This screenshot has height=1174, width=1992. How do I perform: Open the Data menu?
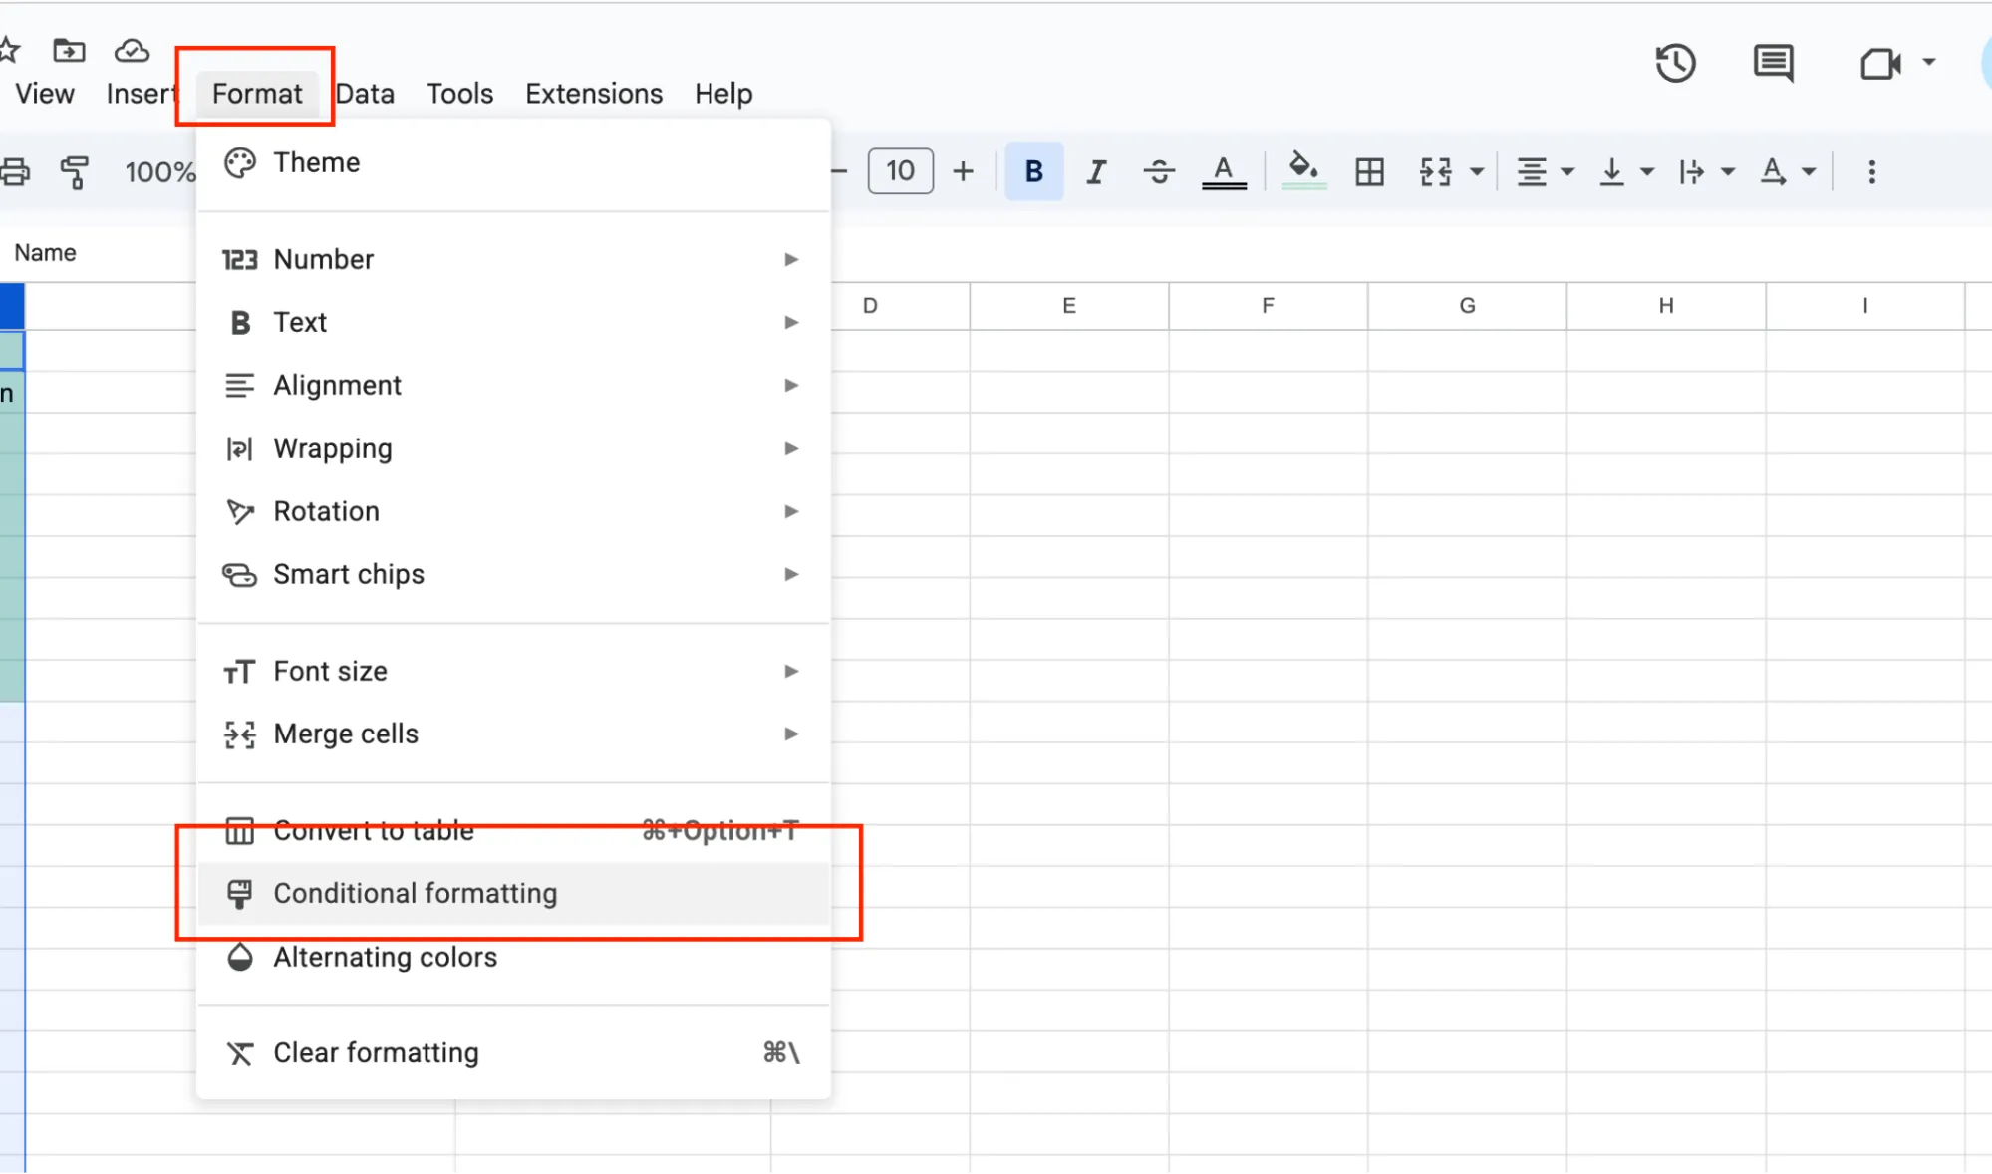point(364,93)
